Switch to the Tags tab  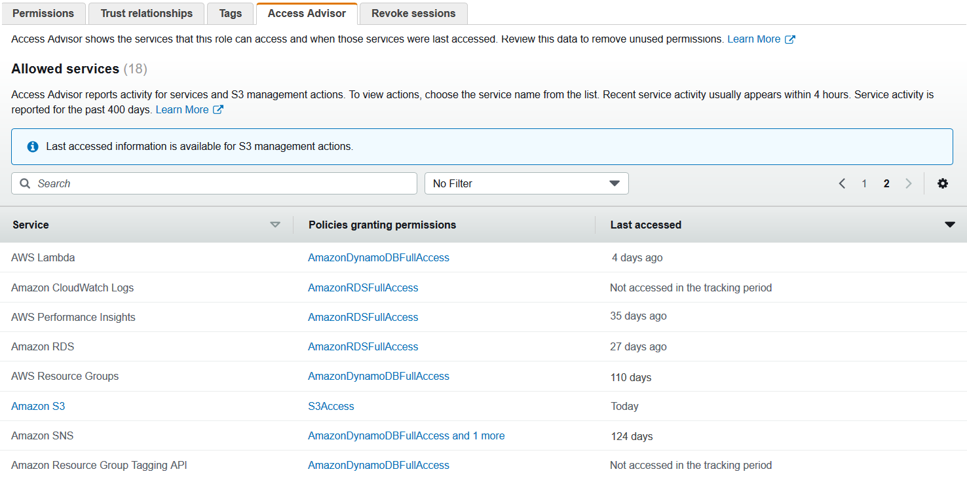coord(229,12)
